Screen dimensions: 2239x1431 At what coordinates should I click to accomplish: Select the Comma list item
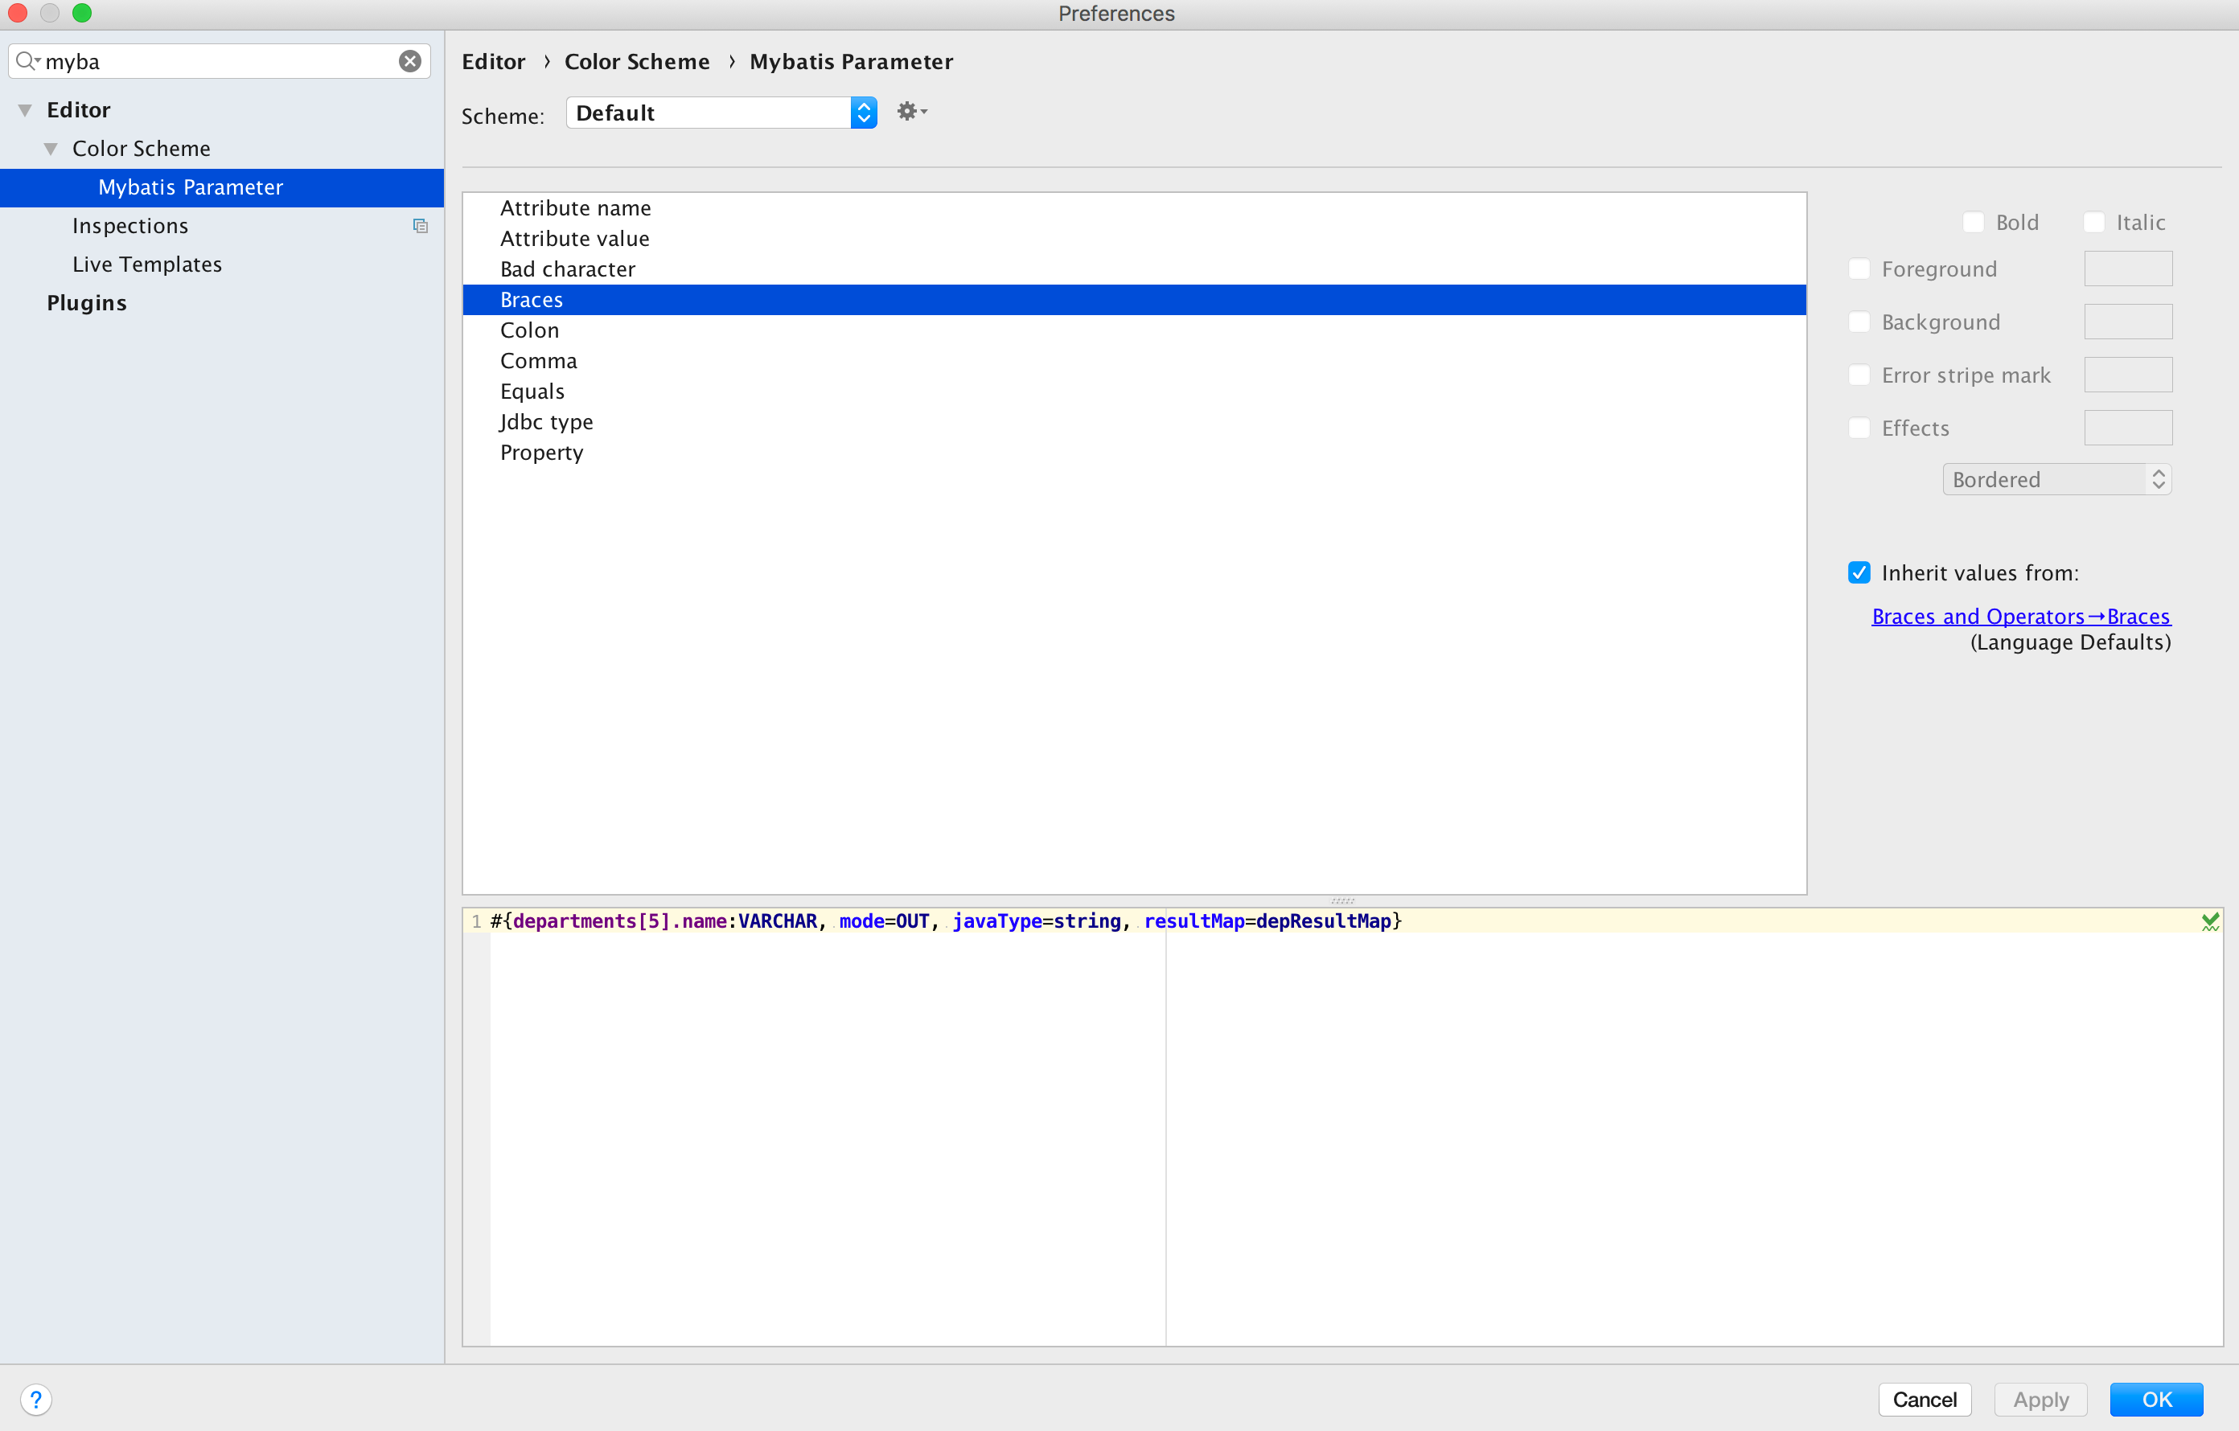point(1133,362)
